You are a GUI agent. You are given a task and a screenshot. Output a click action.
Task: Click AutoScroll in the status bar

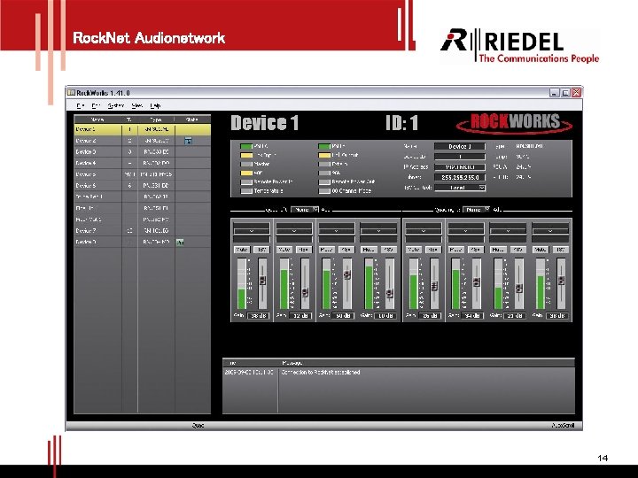[564, 426]
